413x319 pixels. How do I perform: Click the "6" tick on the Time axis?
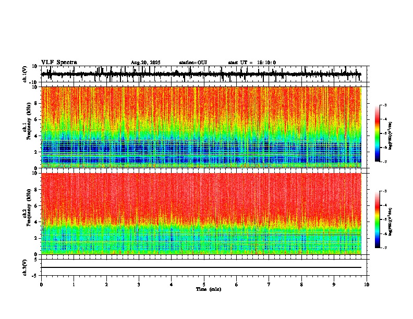click(x=237, y=285)
